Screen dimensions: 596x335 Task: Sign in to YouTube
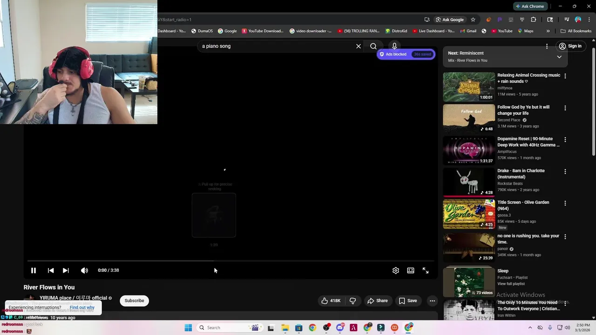pos(570,46)
